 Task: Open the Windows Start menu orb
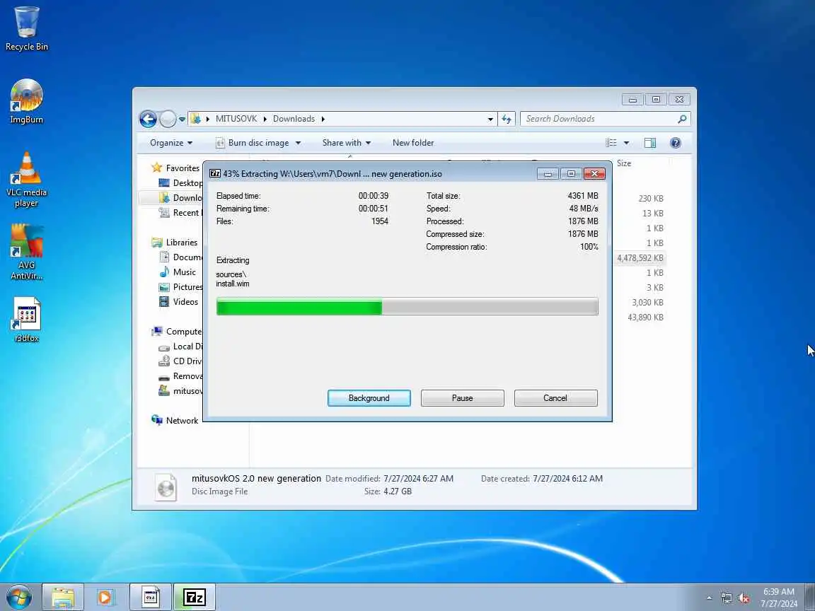click(19, 597)
